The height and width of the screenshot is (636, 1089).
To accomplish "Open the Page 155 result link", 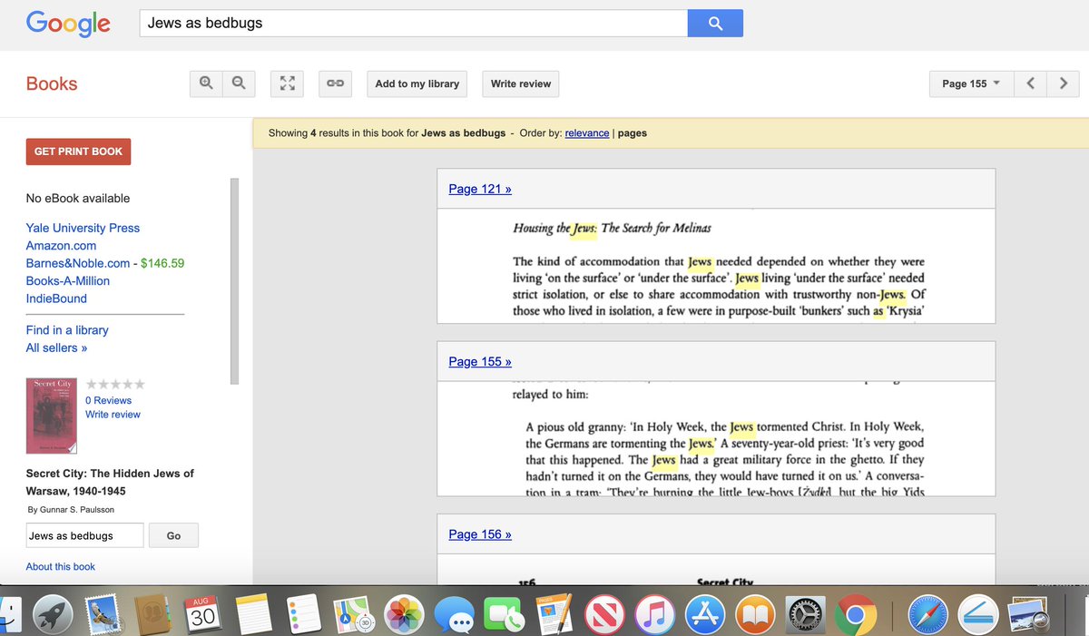I will 480,361.
